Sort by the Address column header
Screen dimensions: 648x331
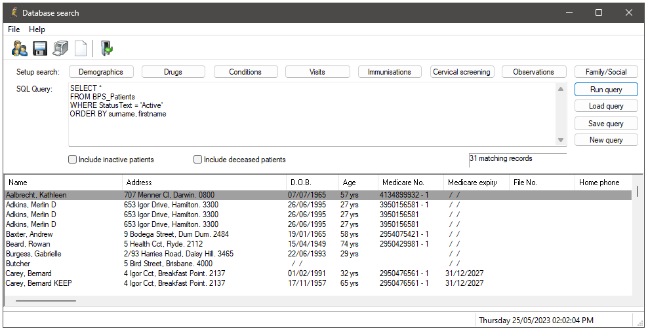204,183
